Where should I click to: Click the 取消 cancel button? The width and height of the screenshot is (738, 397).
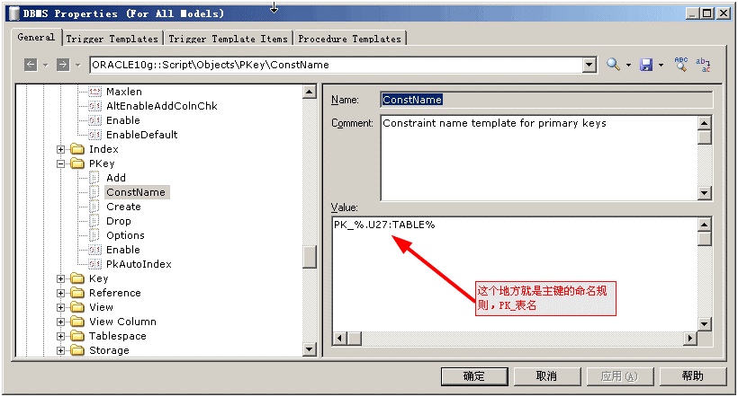(546, 376)
